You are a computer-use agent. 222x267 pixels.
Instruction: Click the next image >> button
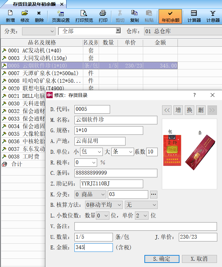click(x=212, y=110)
